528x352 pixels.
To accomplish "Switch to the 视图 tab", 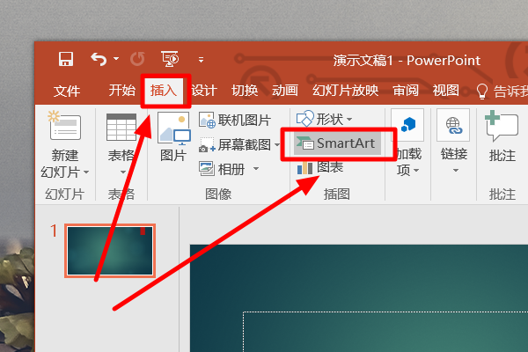I will 446,91.
